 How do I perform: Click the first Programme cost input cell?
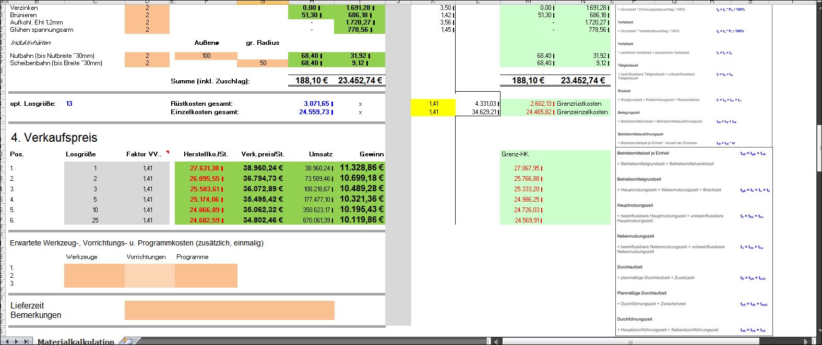206,267
